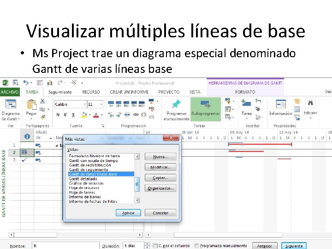
Task: Expand the Fuente group dialog launcher
Action: pos(103,126)
